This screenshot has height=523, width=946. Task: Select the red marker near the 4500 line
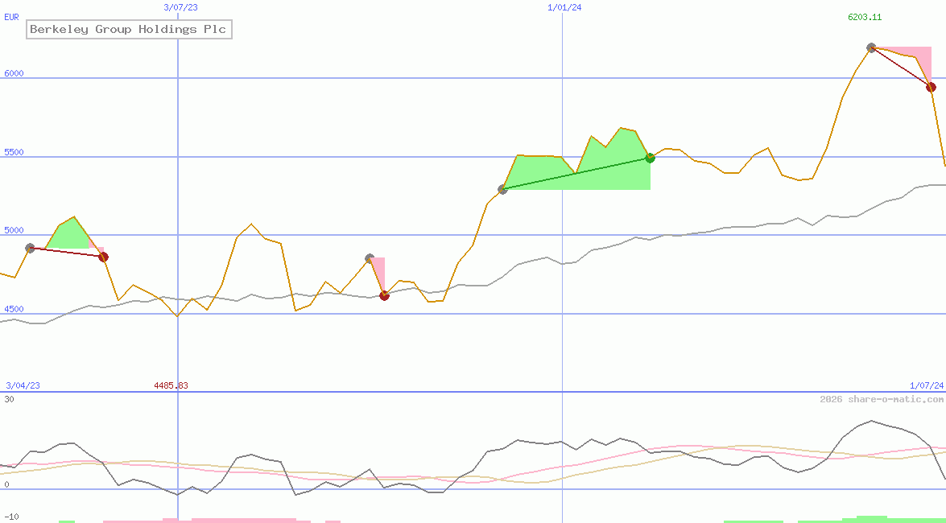[384, 295]
